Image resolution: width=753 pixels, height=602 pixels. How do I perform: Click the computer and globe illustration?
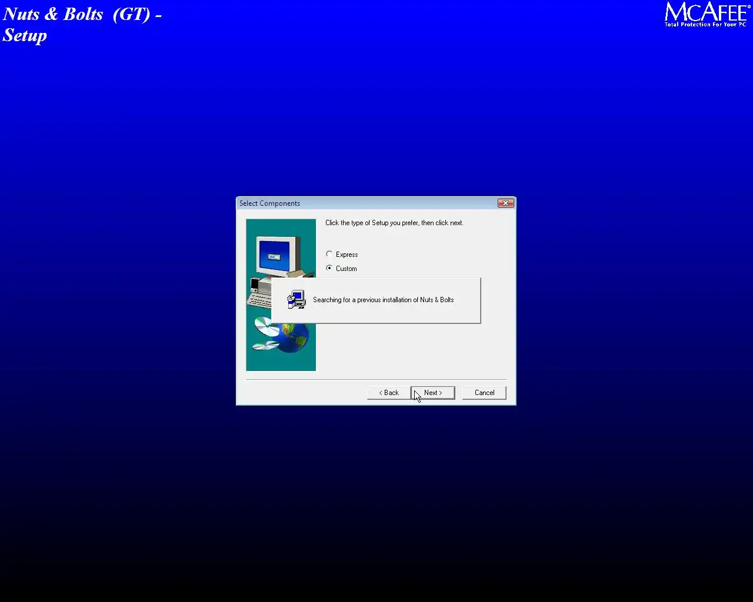(281, 295)
